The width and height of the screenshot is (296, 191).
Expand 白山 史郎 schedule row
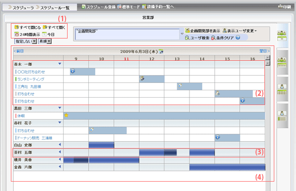(60, 145)
